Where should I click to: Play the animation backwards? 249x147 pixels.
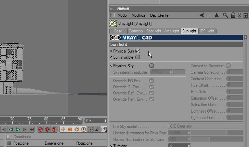pyautogui.click(x=11, y=129)
